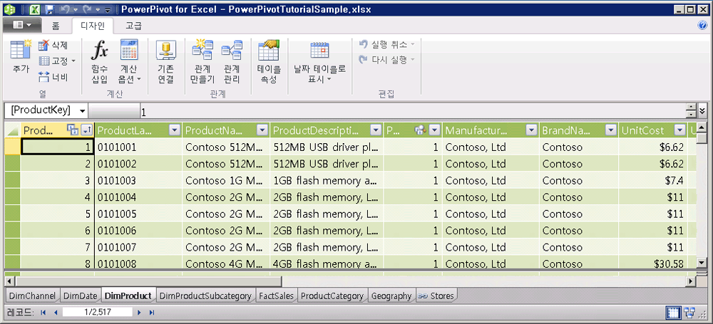Select cell 4GB flash memory description

[x=327, y=263]
